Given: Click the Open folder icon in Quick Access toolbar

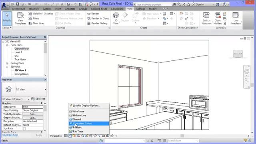Looking at the screenshot, I should (x=12, y=4).
